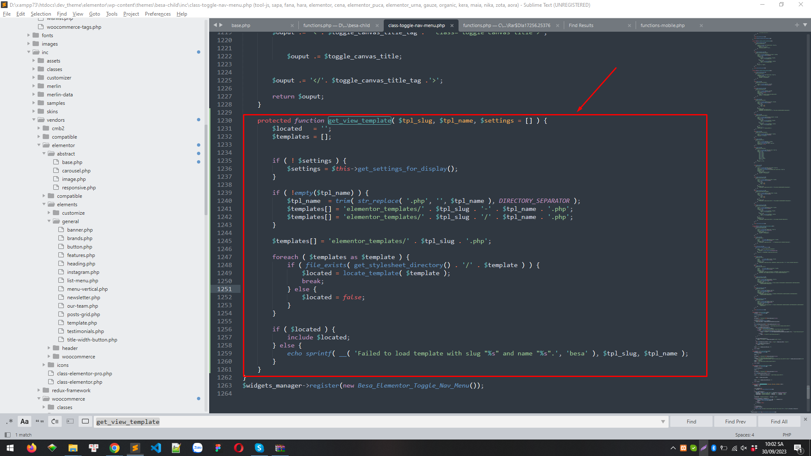
Task: Open Skype from the taskbar
Action: click(x=259, y=448)
